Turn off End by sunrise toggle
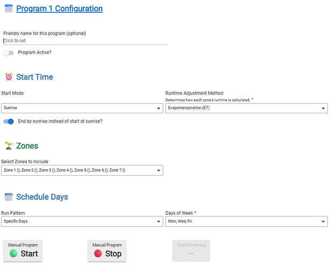This screenshot has height=268, width=330. [9, 121]
